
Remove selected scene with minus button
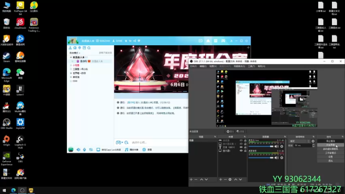[x=196, y=179]
